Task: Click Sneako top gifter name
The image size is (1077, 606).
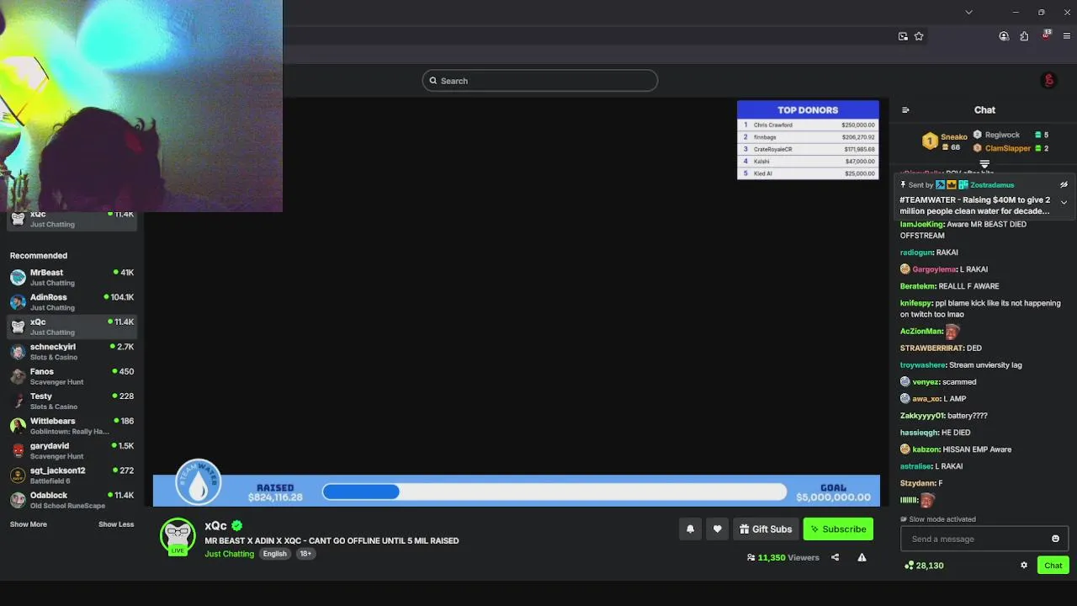Action: [953, 137]
